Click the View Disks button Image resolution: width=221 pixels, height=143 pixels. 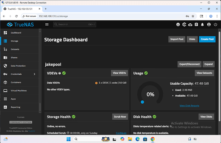coord(206,117)
